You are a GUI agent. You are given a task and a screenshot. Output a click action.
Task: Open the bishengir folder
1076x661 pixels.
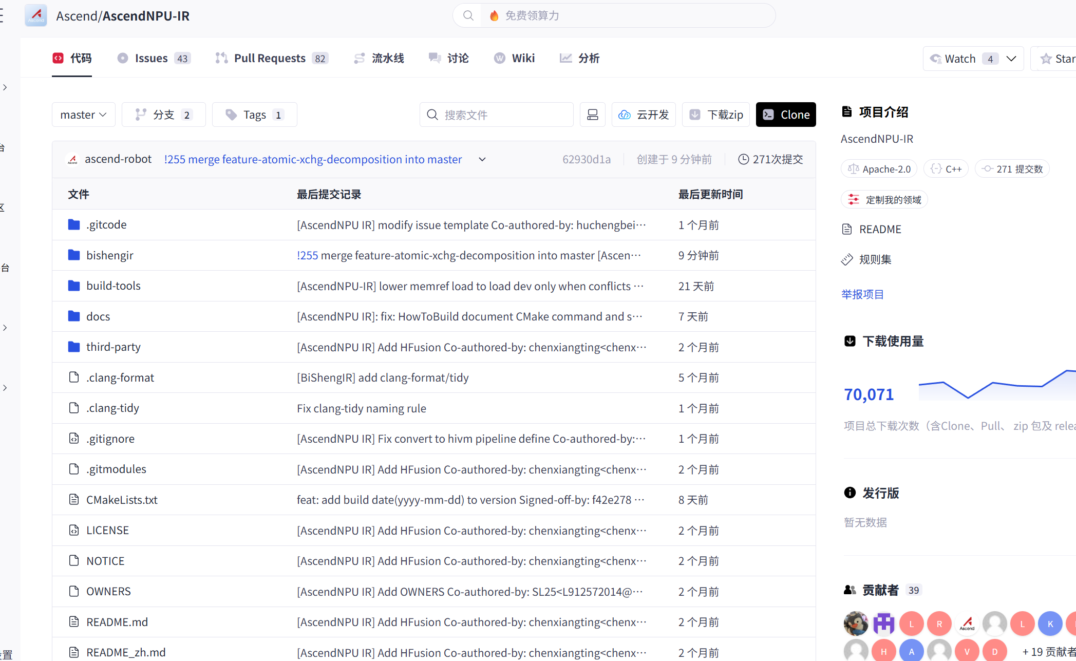pyautogui.click(x=109, y=255)
